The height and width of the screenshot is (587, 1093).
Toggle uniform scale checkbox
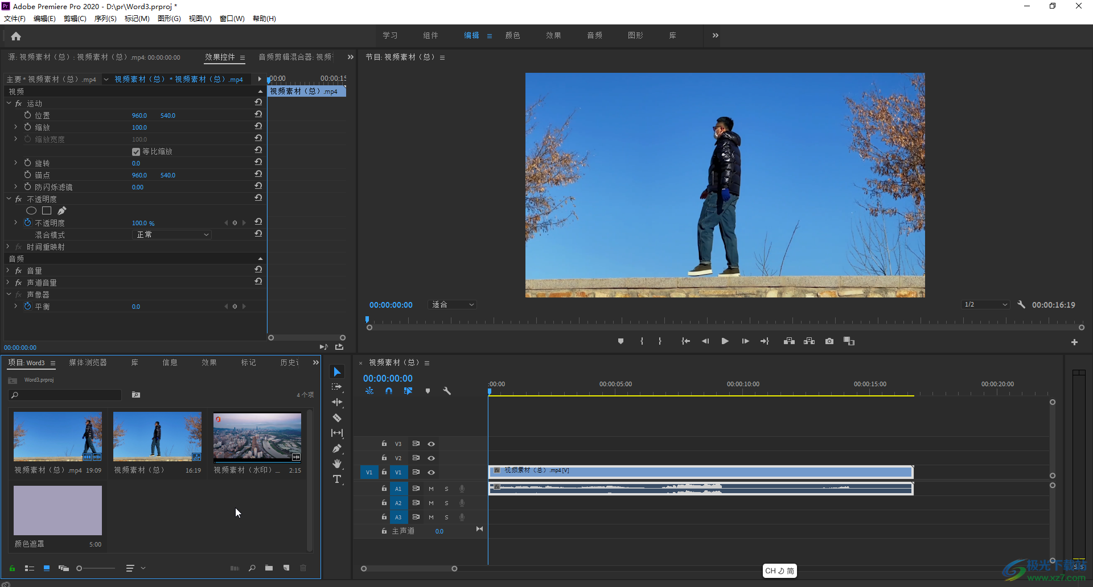[136, 152]
